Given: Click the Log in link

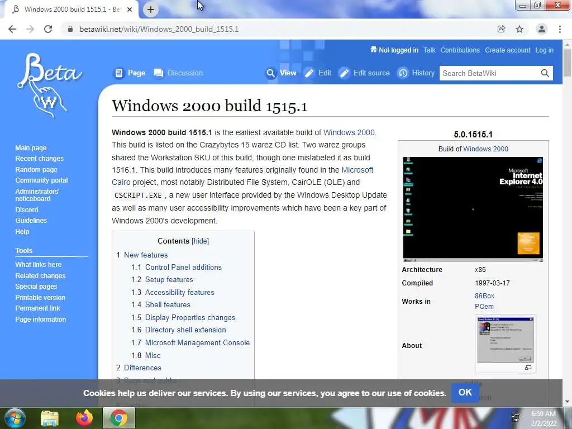Looking at the screenshot, I should (544, 50).
